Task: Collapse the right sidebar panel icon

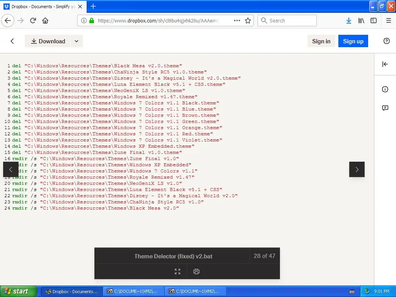Action: (385, 64)
